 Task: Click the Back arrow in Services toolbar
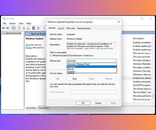[x=3, y=28]
